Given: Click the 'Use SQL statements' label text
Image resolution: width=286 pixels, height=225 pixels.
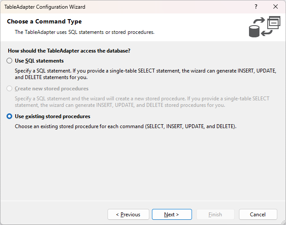Looking at the screenshot, I should pos(39,61).
